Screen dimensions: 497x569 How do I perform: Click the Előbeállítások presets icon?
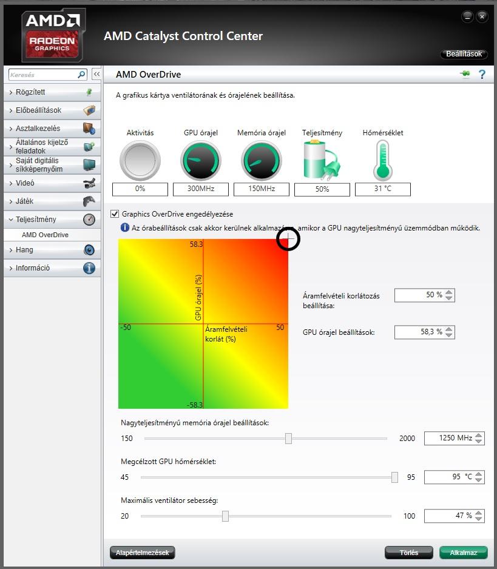point(89,110)
